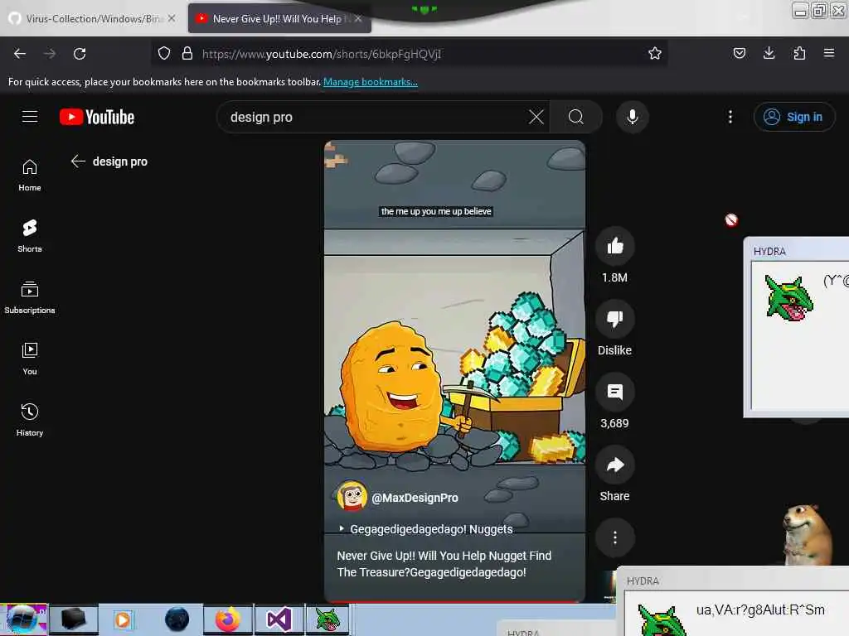Open Shorts in the YouTube sidebar
Viewport: 849px width, 636px height.
point(30,236)
